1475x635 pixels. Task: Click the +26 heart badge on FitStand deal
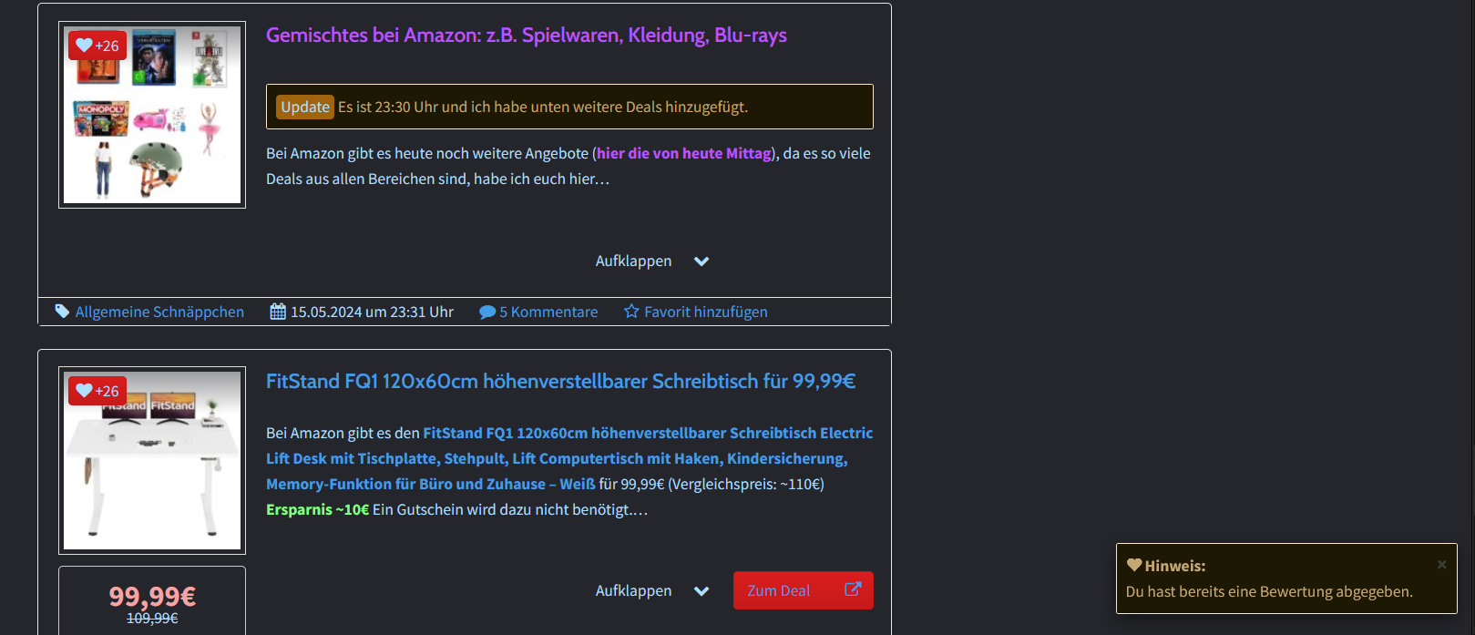(97, 391)
